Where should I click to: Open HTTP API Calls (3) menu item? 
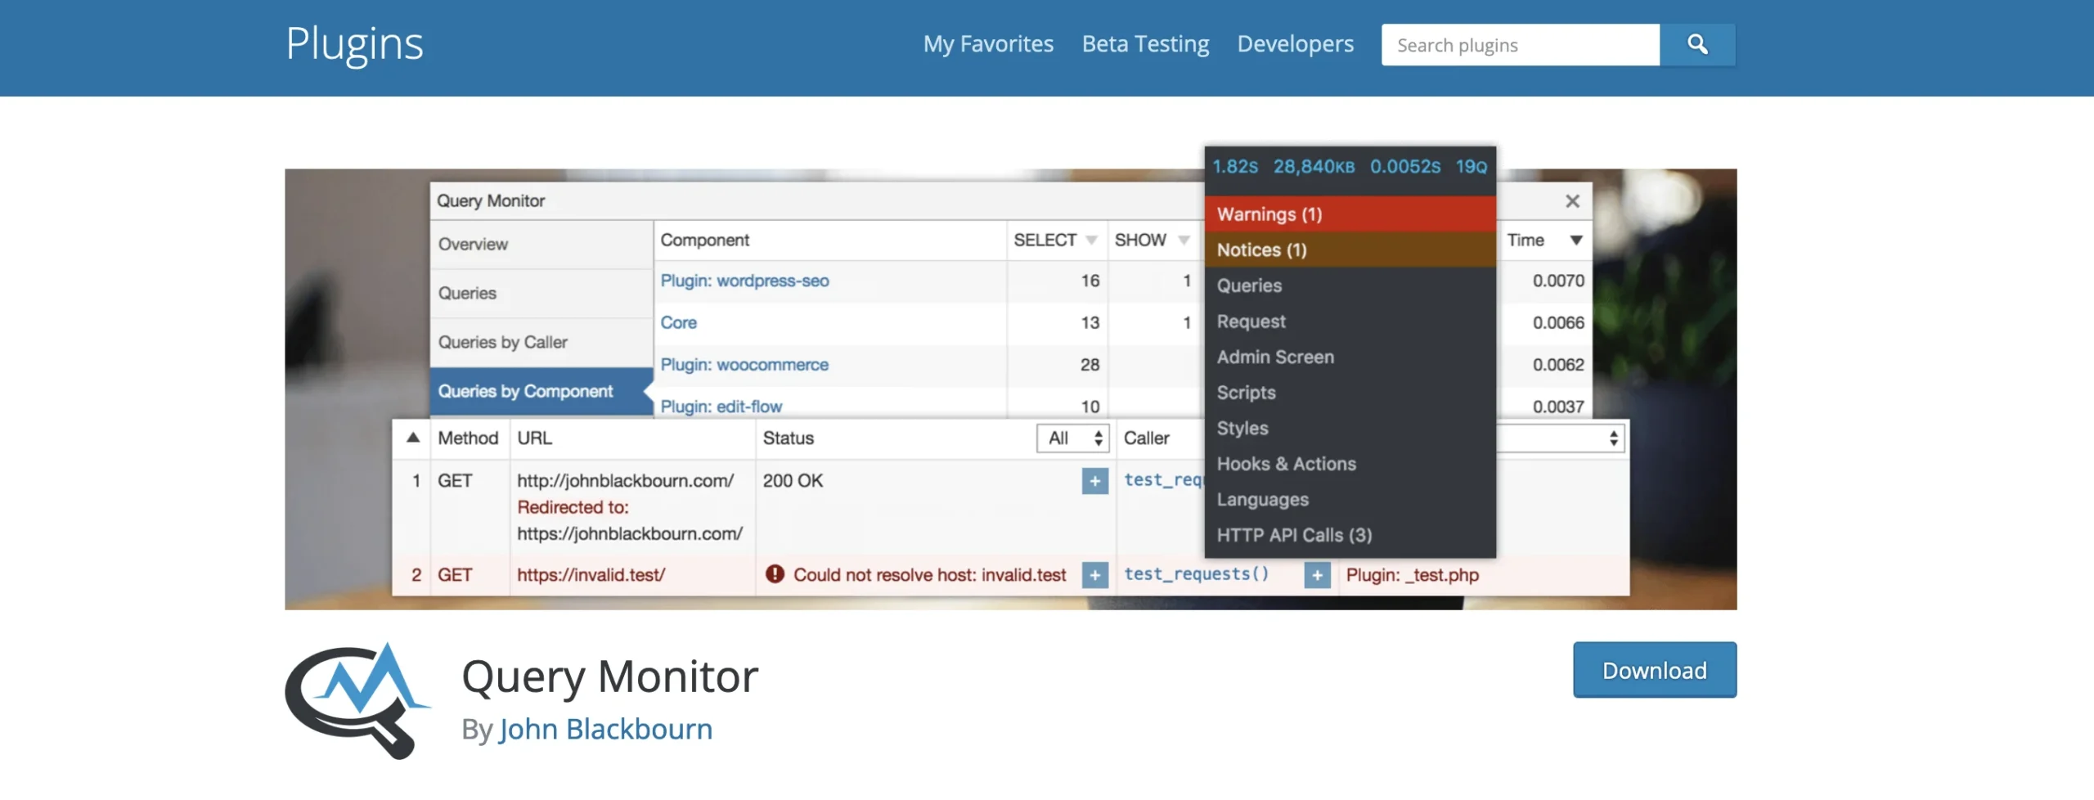[x=1350, y=535]
